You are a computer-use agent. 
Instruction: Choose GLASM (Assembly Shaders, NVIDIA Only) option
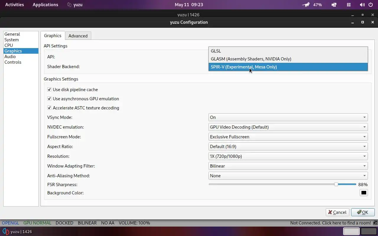tap(288, 59)
